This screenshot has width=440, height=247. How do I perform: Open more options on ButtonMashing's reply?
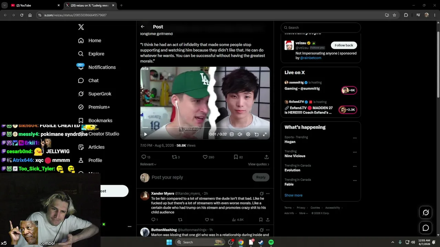point(268,230)
